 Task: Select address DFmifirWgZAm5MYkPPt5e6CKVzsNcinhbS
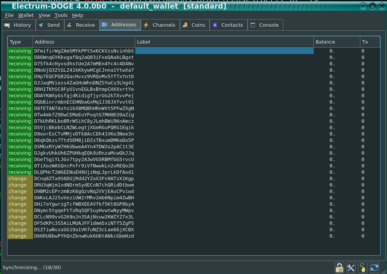point(84,51)
